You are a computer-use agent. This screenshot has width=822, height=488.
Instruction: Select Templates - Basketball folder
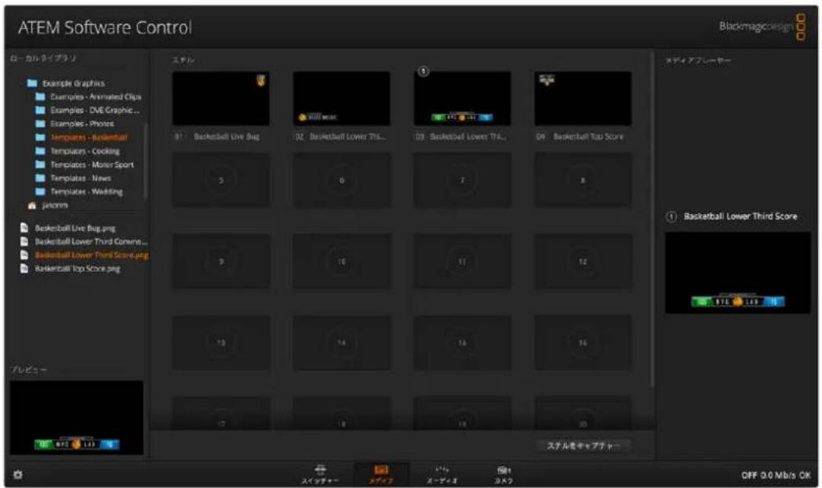click(x=89, y=138)
